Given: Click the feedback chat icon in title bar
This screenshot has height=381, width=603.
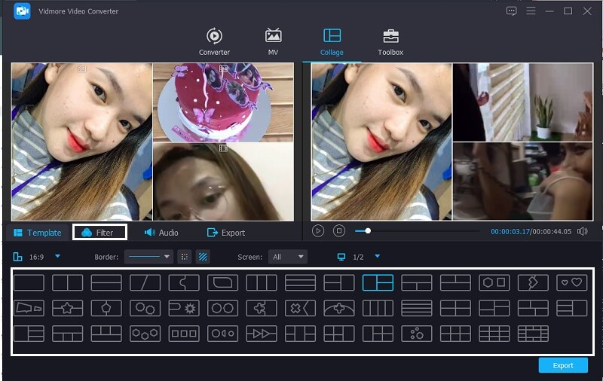Looking at the screenshot, I should (512, 11).
